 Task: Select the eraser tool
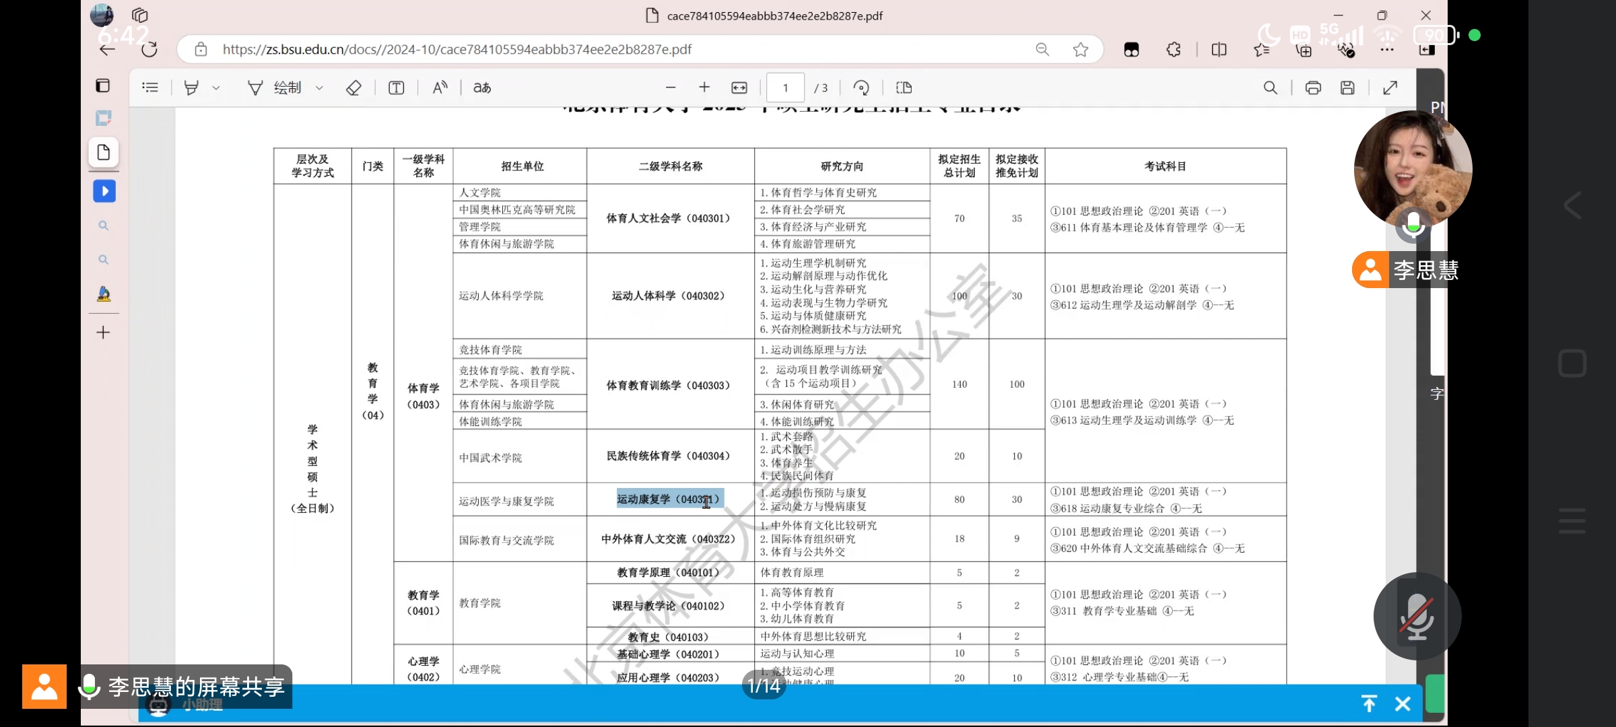pos(353,88)
